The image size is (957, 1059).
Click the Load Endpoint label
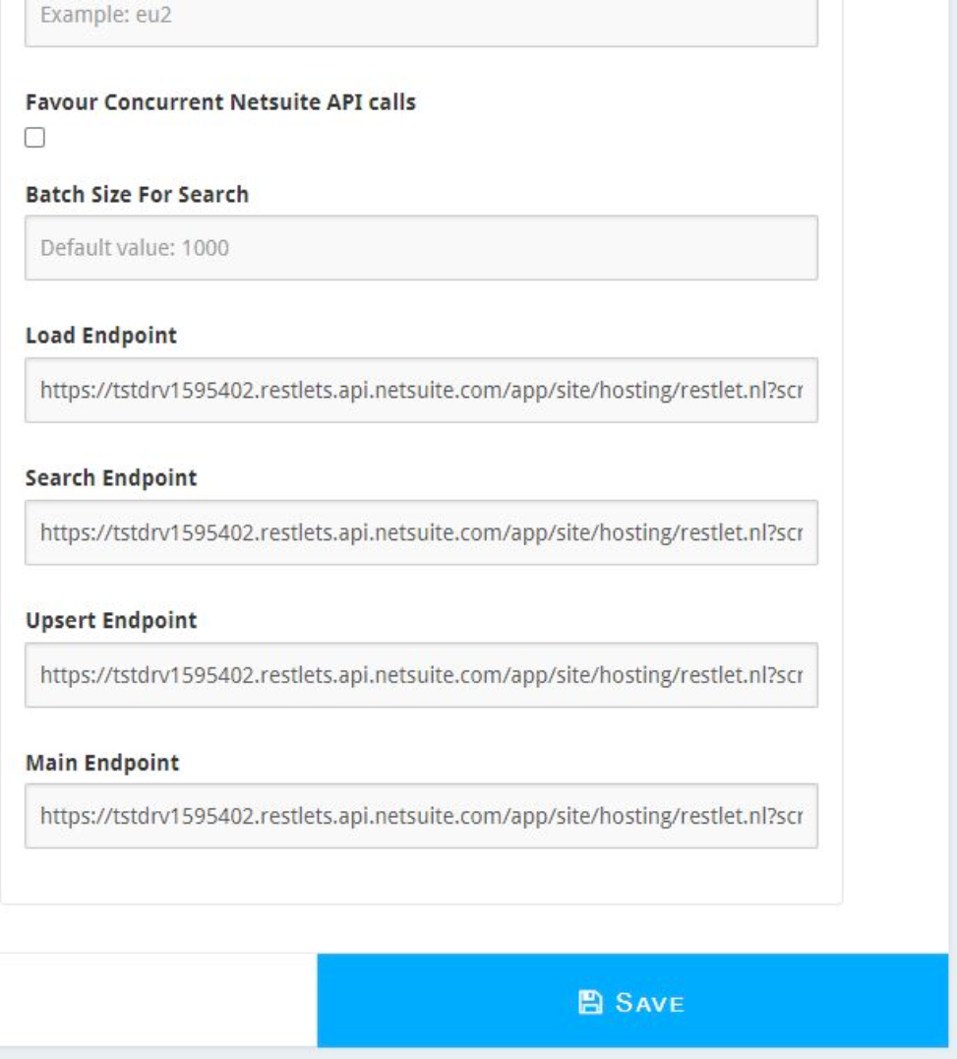101,336
